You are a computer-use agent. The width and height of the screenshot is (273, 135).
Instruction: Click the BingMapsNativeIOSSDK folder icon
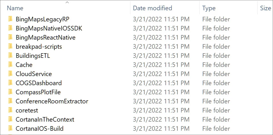[x=11, y=28]
